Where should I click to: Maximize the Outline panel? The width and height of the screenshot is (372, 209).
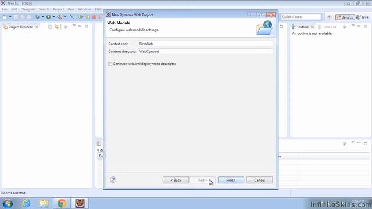tap(366, 27)
